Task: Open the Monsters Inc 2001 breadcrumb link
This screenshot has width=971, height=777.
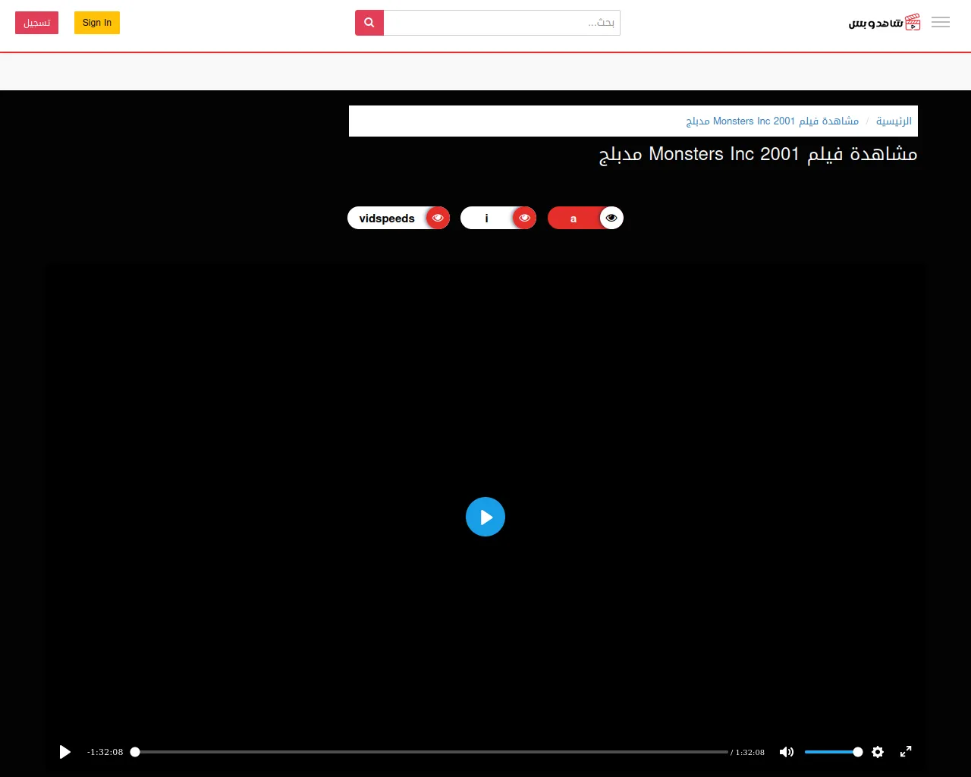Action: 772,121
